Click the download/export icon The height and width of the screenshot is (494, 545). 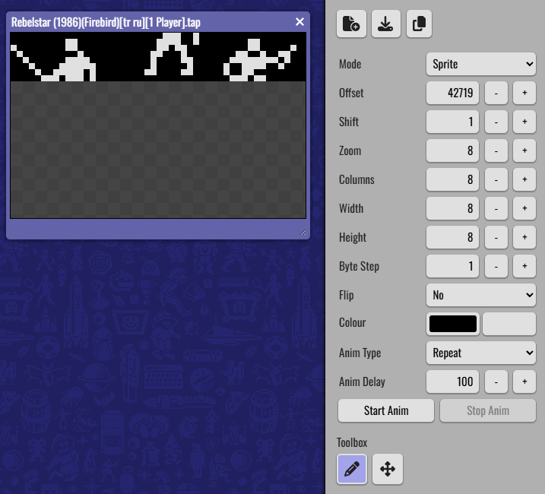(386, 24)
